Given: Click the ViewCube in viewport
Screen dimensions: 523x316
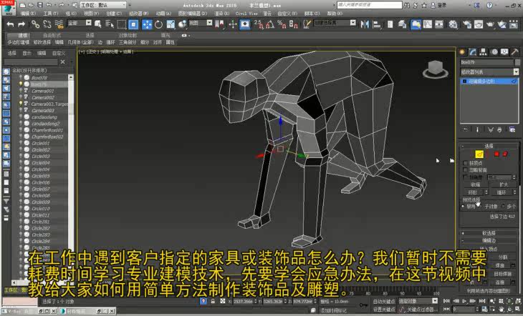Looking at the screenshot, I should [x=436, y=69].
